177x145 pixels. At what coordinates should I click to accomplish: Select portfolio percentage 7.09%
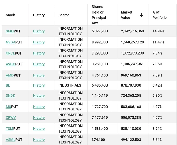tap(157, 75)
